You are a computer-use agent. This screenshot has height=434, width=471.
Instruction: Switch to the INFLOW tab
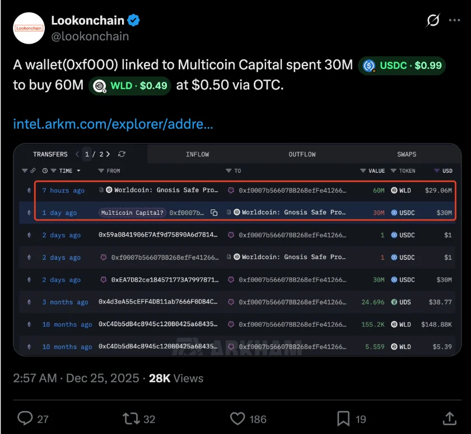pos(197,154)
